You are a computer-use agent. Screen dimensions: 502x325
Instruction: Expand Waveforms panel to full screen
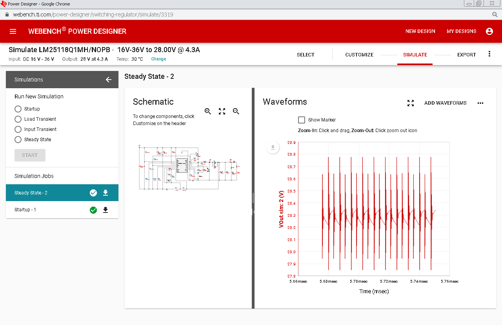pyautogui.click(x=411, y=103)
